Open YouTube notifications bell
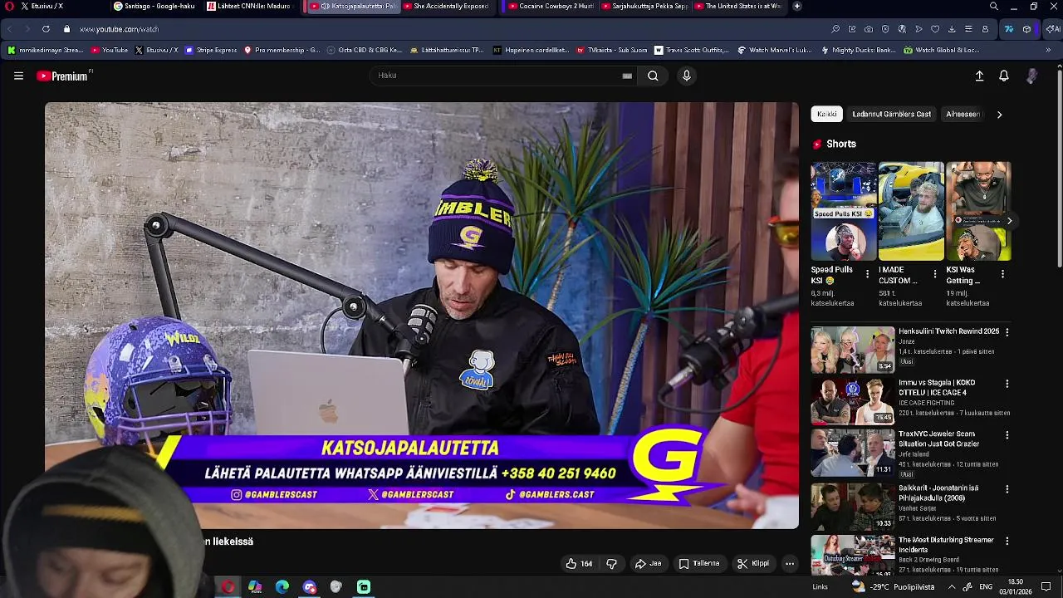The width and height of the screenshot is (1063, 598). (x=1004, y=76)
